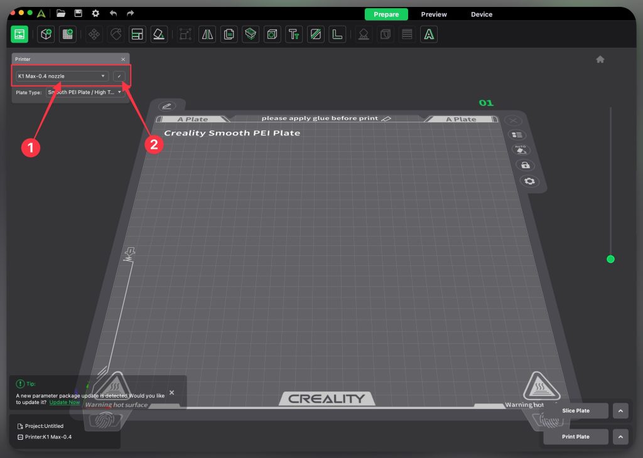Click the auto-orient plate icon
Screen dimensions: 643x458
521,150
